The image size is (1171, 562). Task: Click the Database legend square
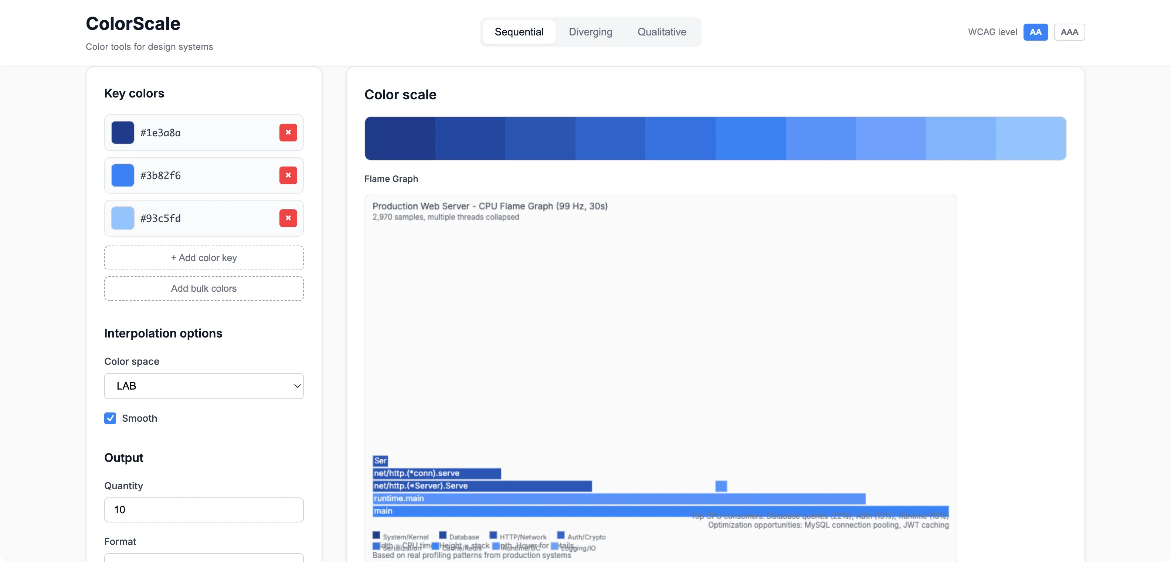pyautogui.click(x=442, y=535)
